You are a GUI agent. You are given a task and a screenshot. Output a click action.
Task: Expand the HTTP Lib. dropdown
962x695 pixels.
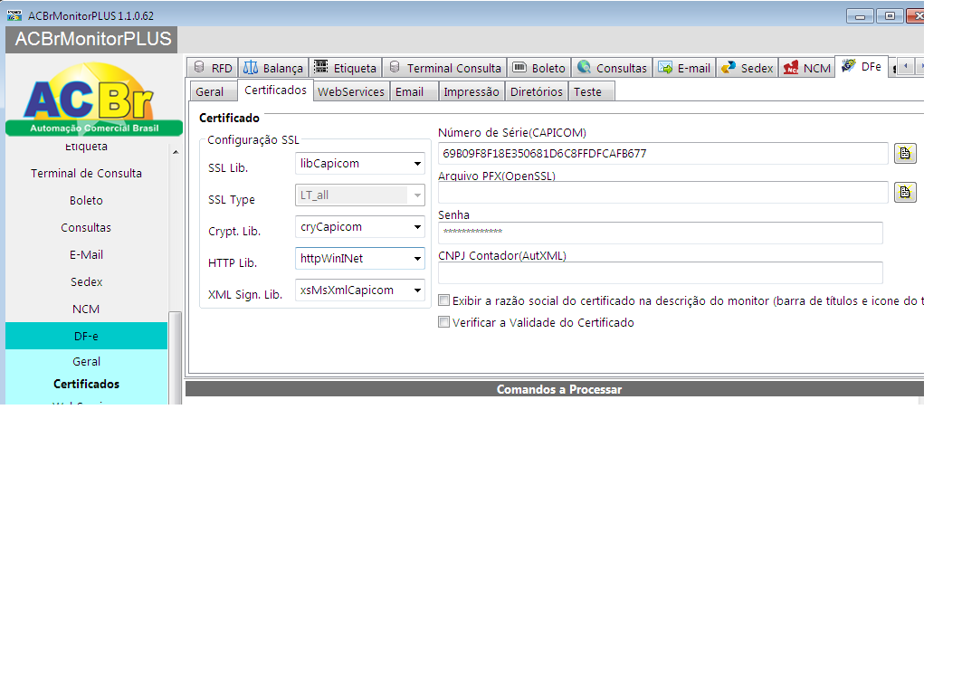point(417,259)
